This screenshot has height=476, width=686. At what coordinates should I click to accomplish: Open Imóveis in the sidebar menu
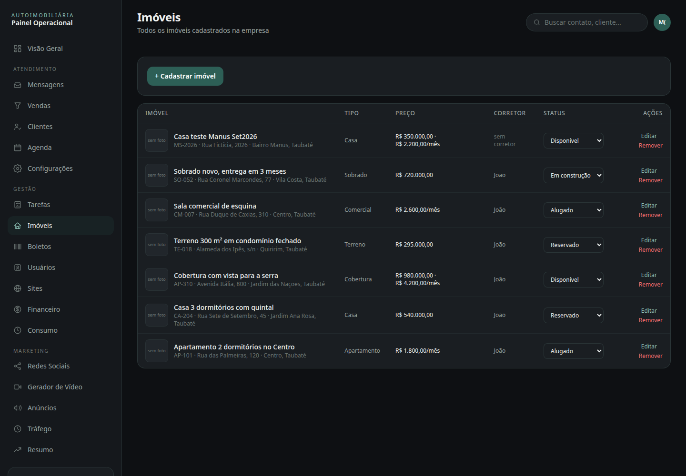[61, 226]
